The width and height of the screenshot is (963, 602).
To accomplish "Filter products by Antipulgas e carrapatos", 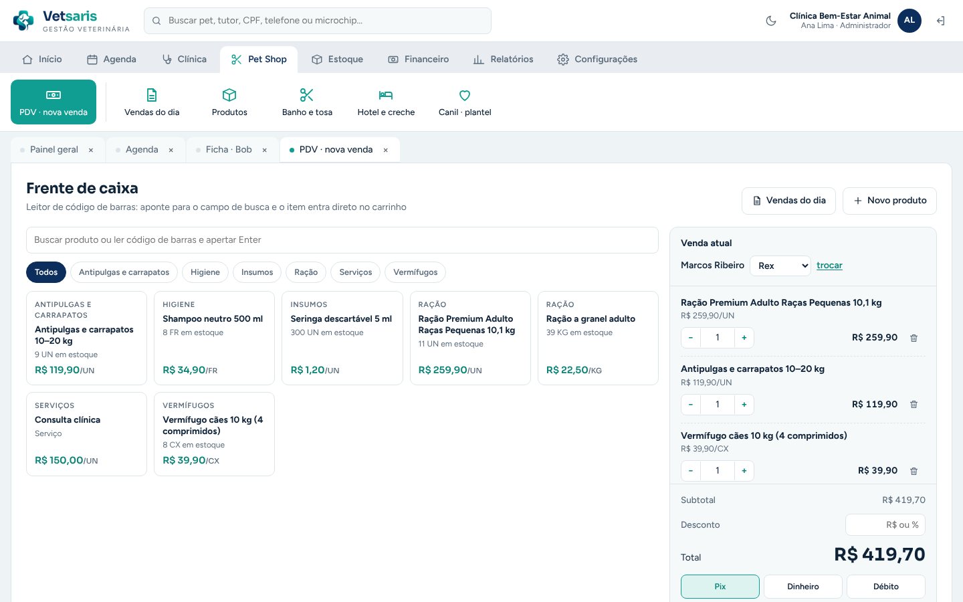I will click(x=124, y=272).
